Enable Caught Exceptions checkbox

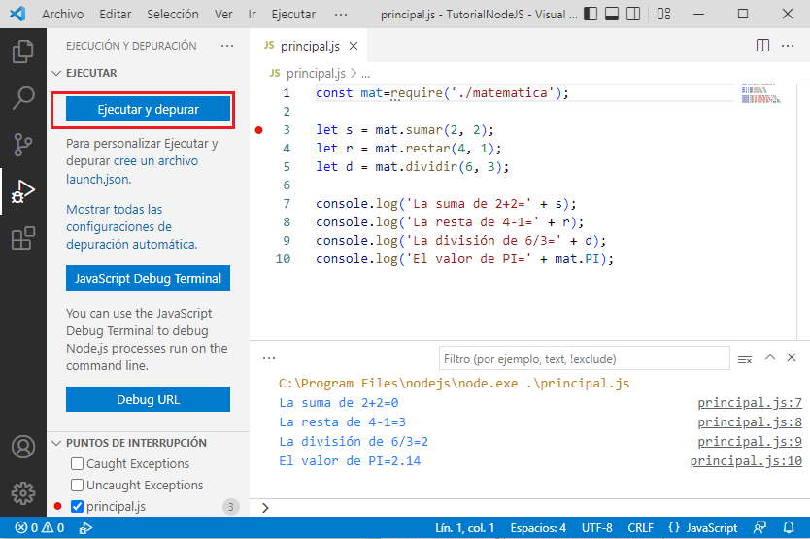tap(77, 463)
